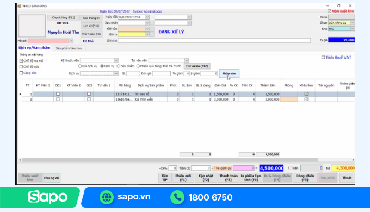The width and height of the screenshot is (370, 212).
Task: Untick Khấu hao in Trị sẹo rỗ row
Action: 306,94
